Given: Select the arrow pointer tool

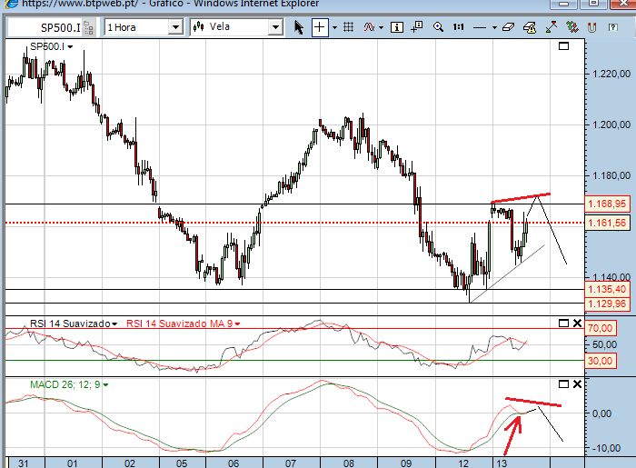Looking at the screenshot, I should pos(299,27).
